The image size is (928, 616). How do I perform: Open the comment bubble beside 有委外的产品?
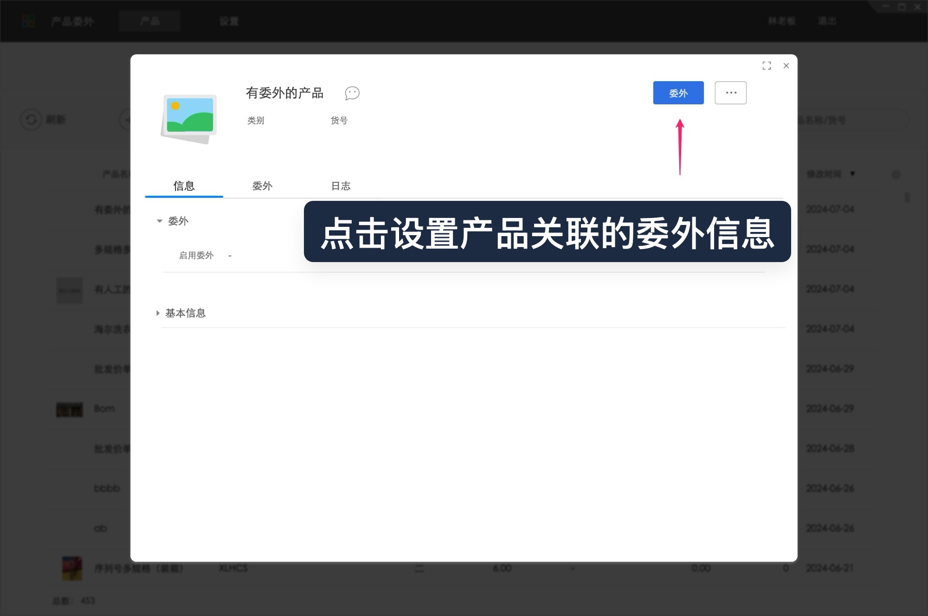click(x=351, y=94)
